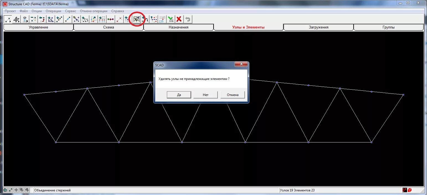Click the red cube icon at bottom right
427x195 pixels.
[x=410, y=190]
